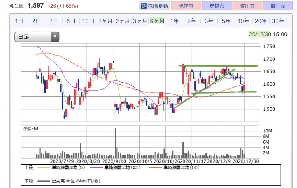Click the 単位: M volume unit label
Image resolution: width=297 pixels, height=188 pixels.
31,129
